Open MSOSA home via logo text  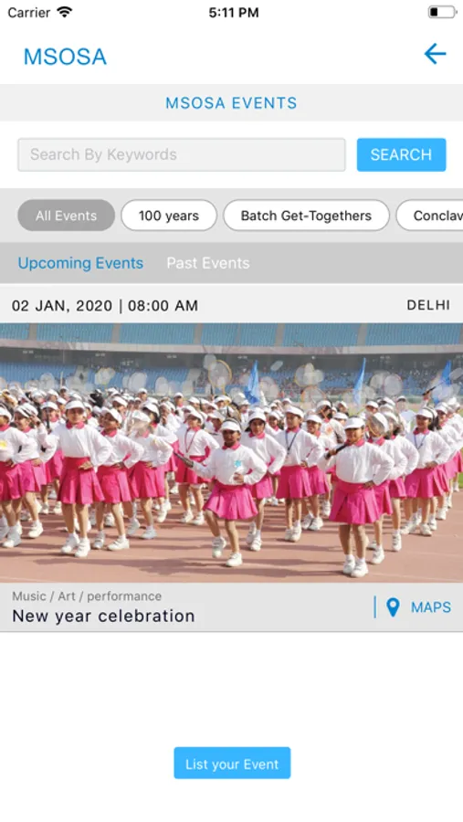pyautogui.click(x=65, y=57)
